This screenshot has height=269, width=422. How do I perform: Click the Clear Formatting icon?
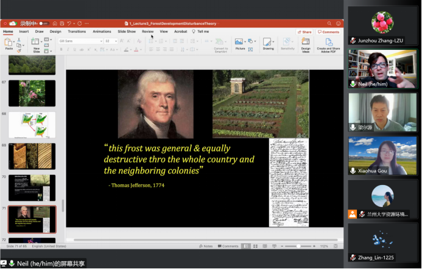click(x=139, y=41)
